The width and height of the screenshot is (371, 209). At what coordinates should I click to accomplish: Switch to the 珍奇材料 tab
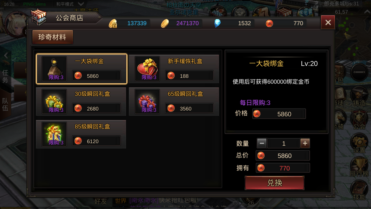pos(52,37)
